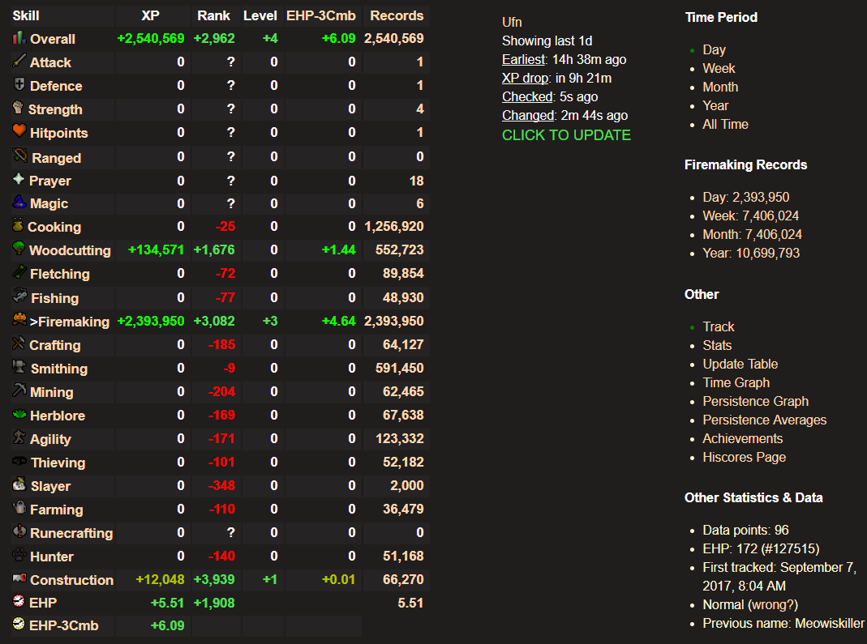Click the Runecrafting icon
The width and height of the screenshot is (867, 644).
[x=19, y=531]
